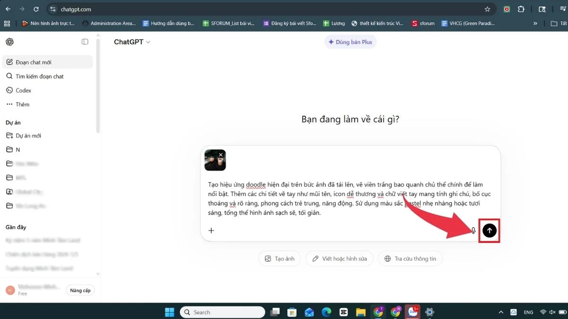
Task: Open the user account profile avatar
Action: click(x=10, y=290)
